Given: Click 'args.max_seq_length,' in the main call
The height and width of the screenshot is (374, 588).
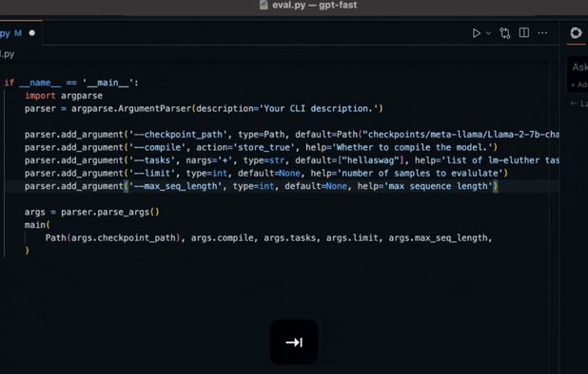Looking at the screenshot, I should pos(440,238).
